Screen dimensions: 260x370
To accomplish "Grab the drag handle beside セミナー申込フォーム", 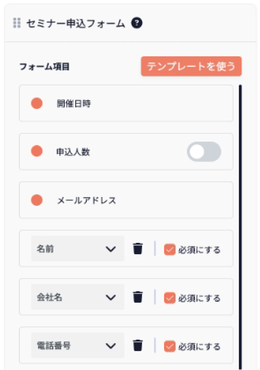I will (x=17, y=23).
